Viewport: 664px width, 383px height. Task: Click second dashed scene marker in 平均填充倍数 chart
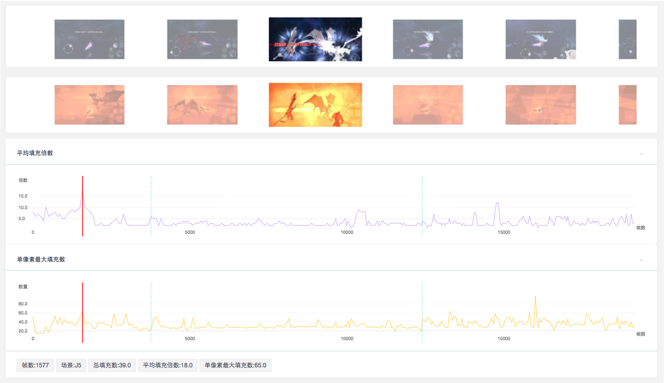422,206
